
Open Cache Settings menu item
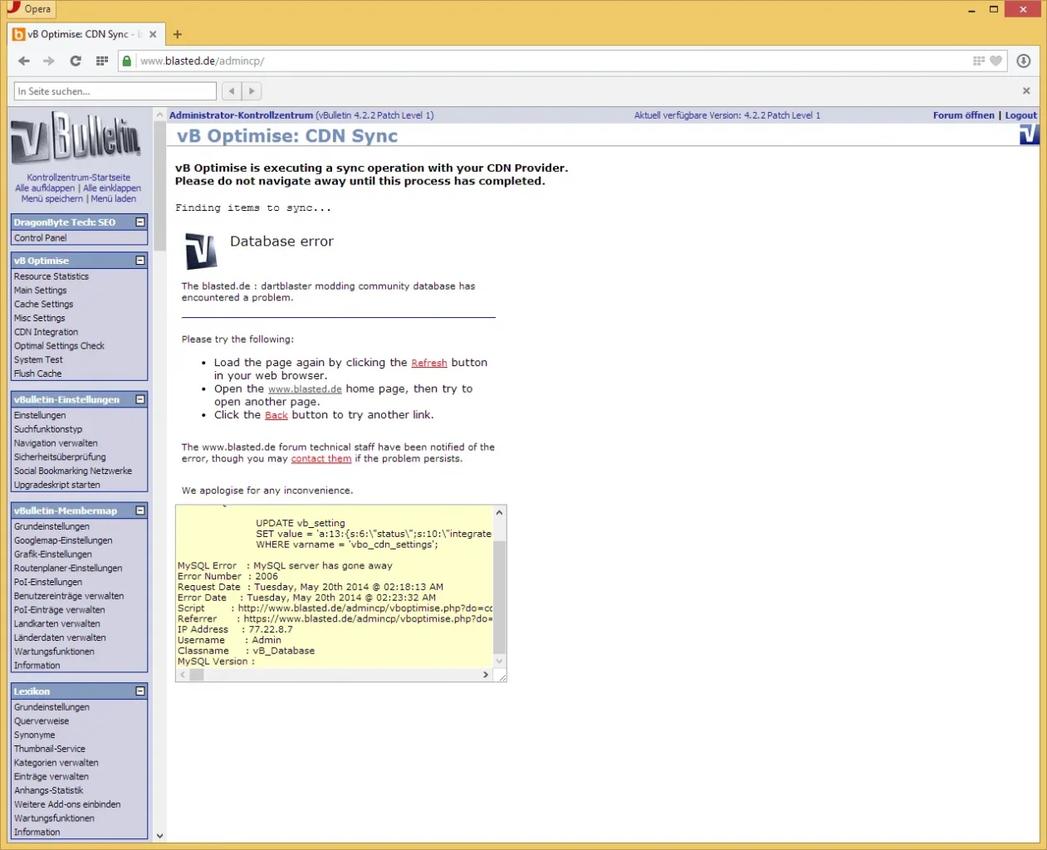pos(44,305)
